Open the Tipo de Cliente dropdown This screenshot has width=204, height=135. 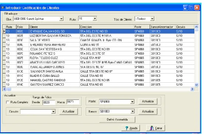[152, 19]
